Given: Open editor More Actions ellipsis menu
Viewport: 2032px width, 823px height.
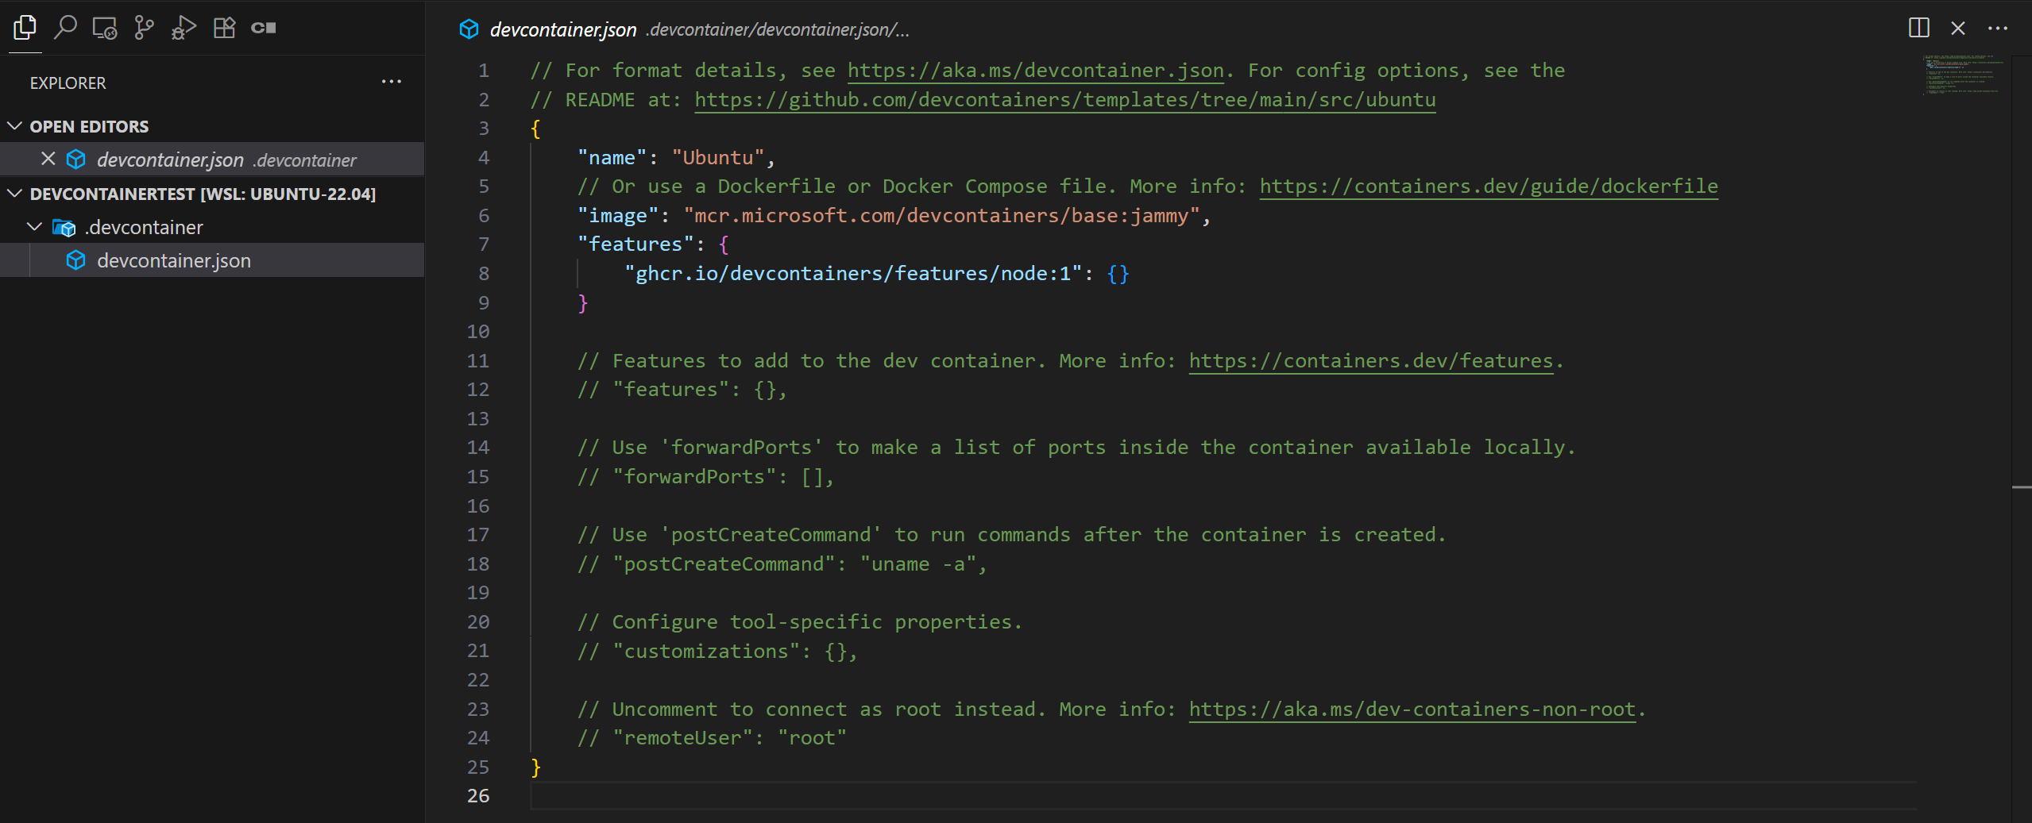Looking at the screenshot, I should coord(1997,29).
